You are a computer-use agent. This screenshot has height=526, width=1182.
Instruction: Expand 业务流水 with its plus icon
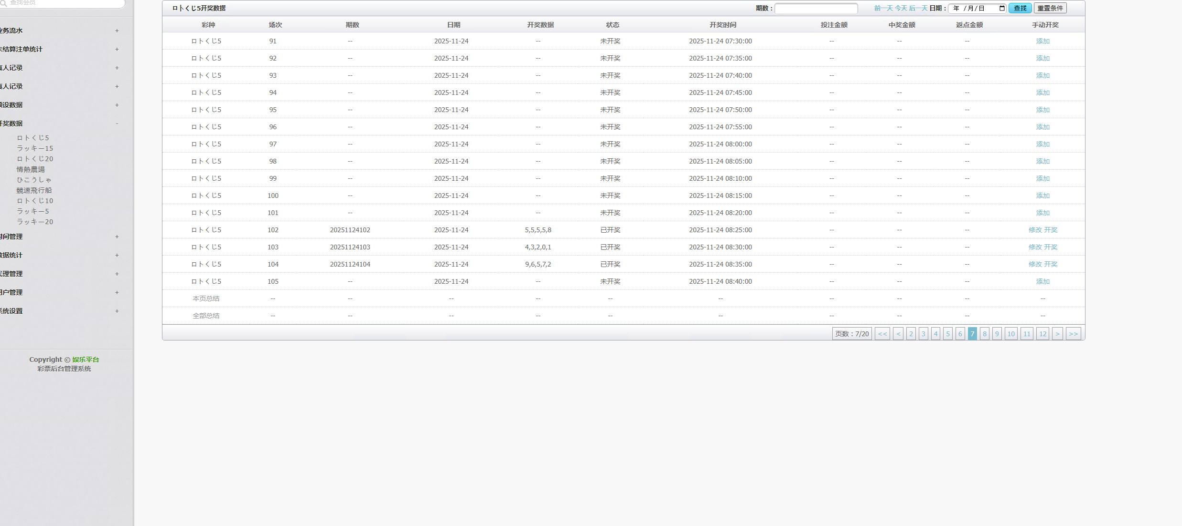(x=117, y=31)
